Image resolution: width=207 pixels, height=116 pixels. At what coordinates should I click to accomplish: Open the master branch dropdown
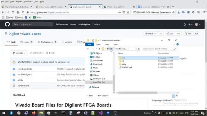[19, 53]
